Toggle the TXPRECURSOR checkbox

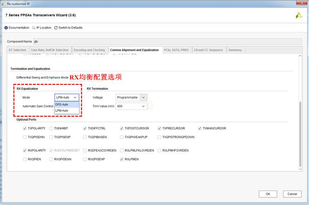tap(159, 128)
